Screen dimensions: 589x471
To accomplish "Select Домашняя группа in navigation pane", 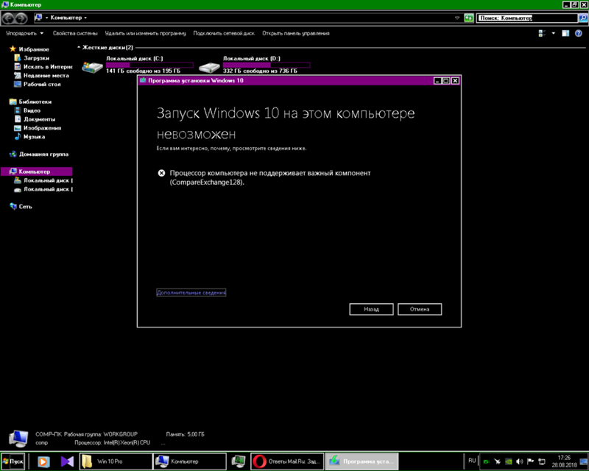I will [x=43, y=155].
